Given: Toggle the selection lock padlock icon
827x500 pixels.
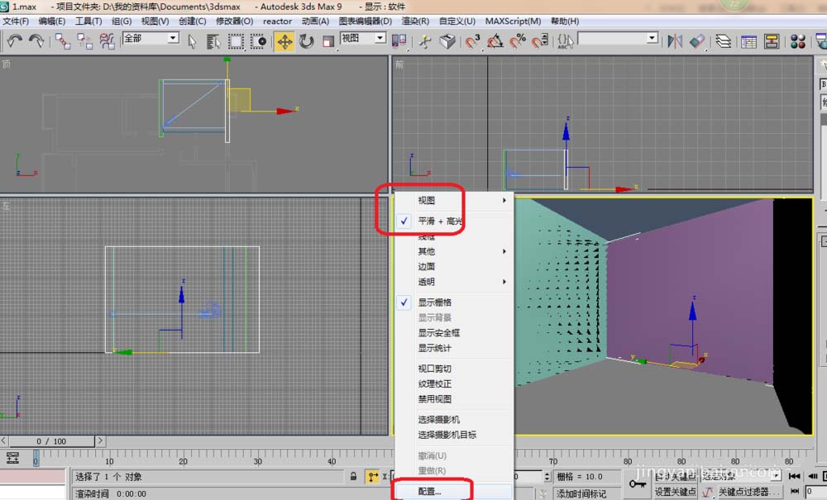Looking at the screenshot, I should (x=353, y=477).
